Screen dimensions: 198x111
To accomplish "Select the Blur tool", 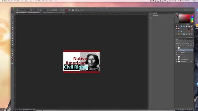I will [12, 40].
